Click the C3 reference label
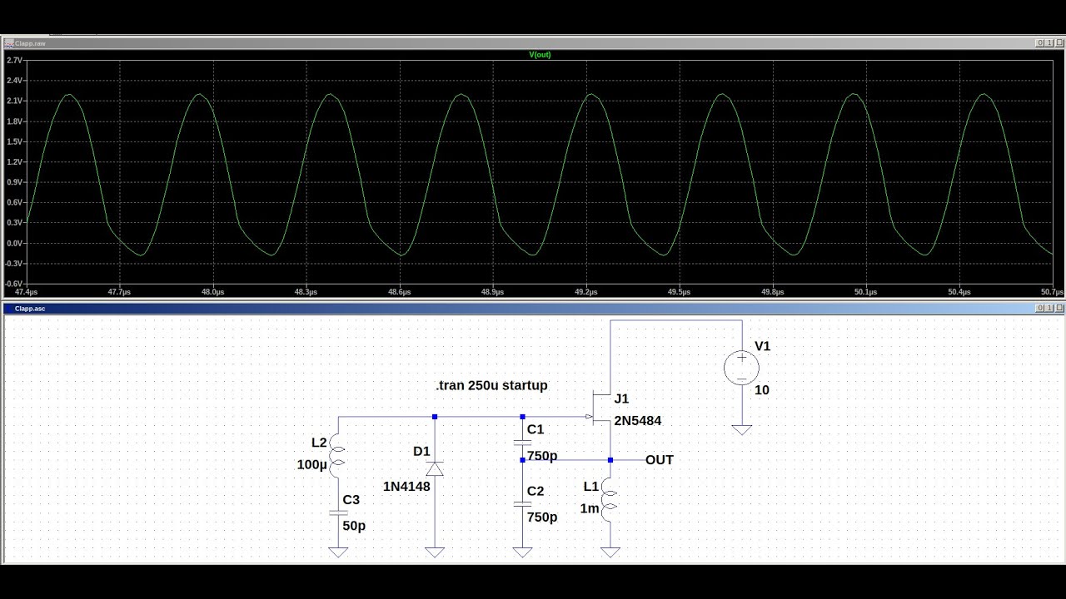The image size is (1066, 599). pyautogui.click(x=351, y=500)
